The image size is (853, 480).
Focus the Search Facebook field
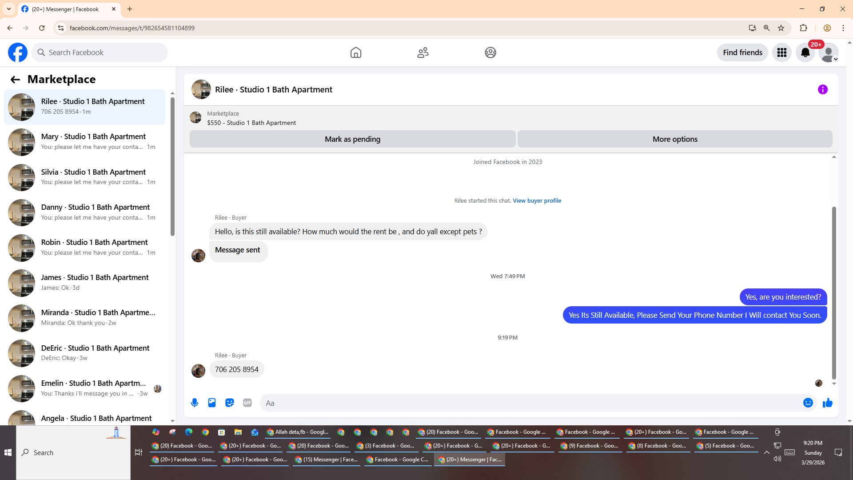click(x=100, y=52)
